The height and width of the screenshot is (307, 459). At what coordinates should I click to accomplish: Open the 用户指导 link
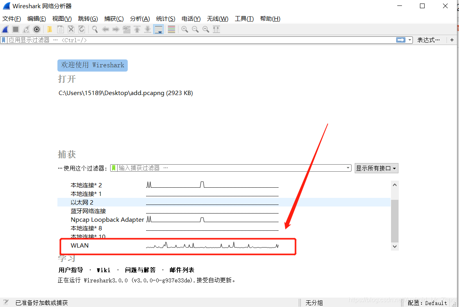pyautogui.click(x=71, y=270)
